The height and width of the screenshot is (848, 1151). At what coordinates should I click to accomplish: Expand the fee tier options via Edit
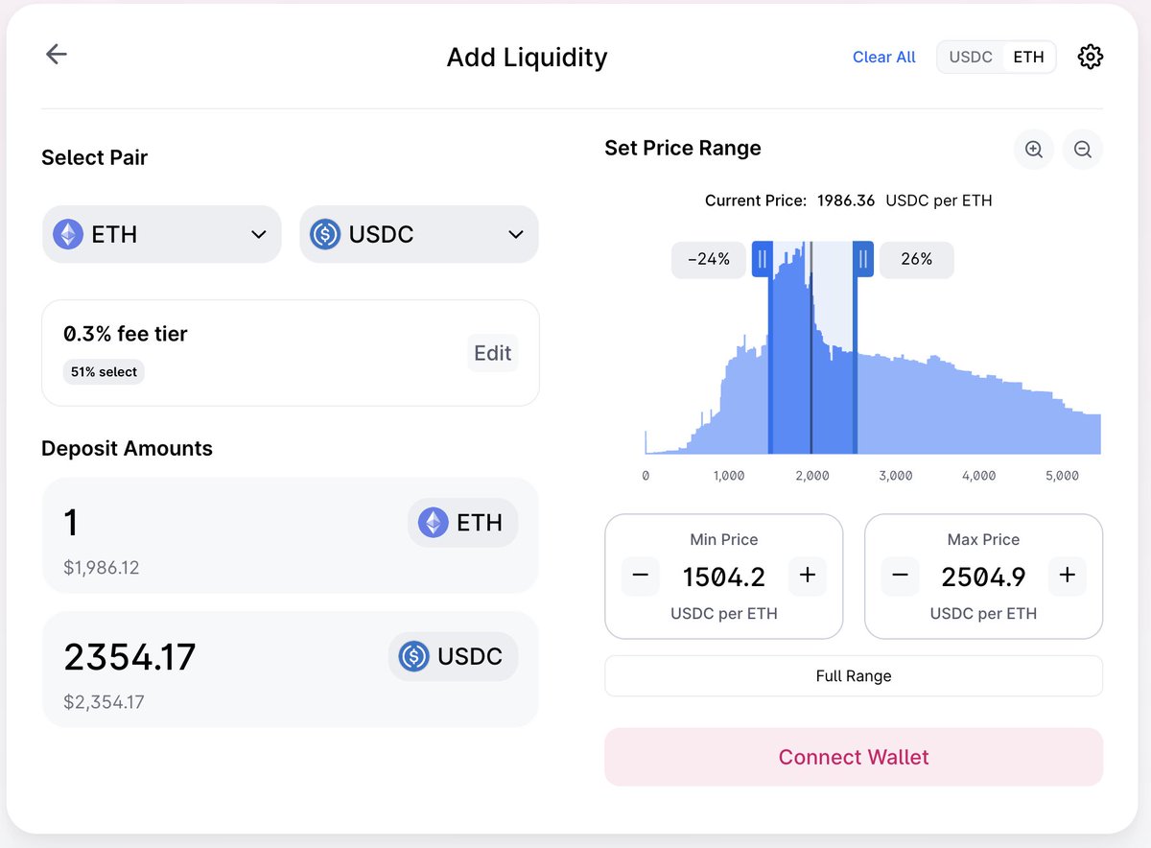point(492,352)
